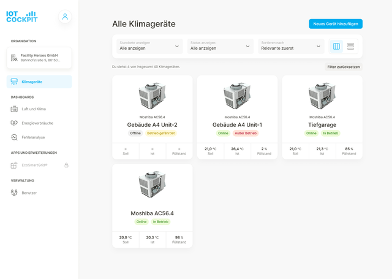Select Klimageräte in the sidebar

(39, 82)
